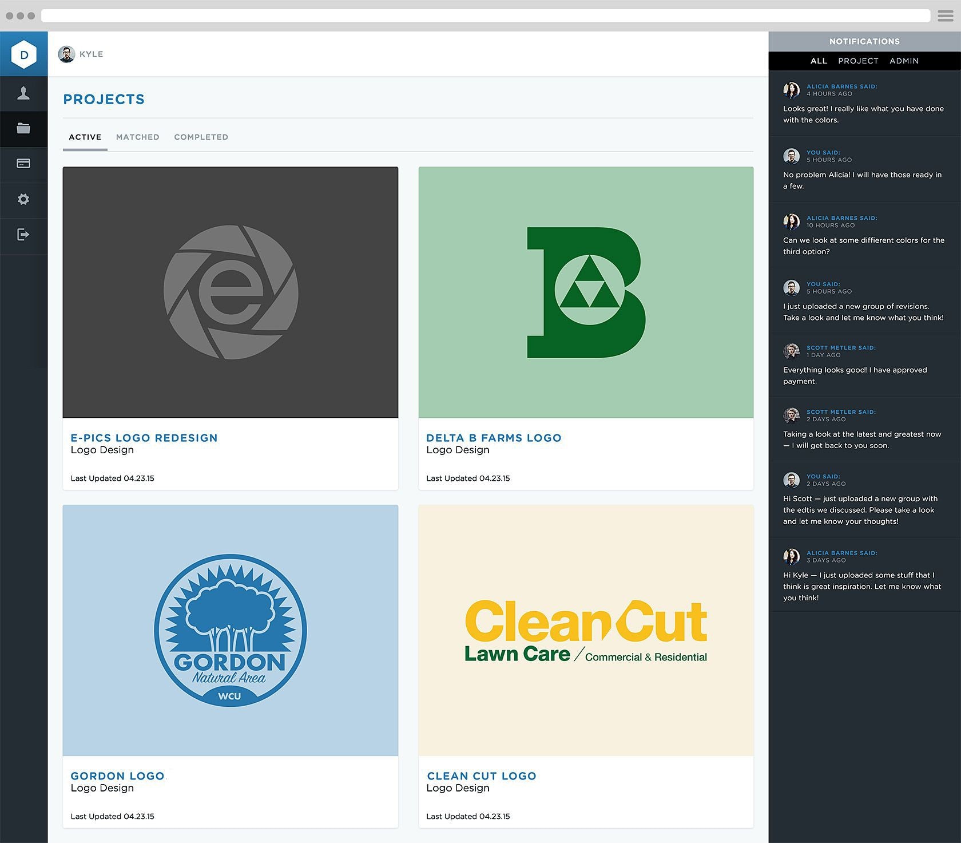Click 'Logo Design' under Delta B Farms Logo
Screen dimensions: 961x843
[x=458, y=450]
